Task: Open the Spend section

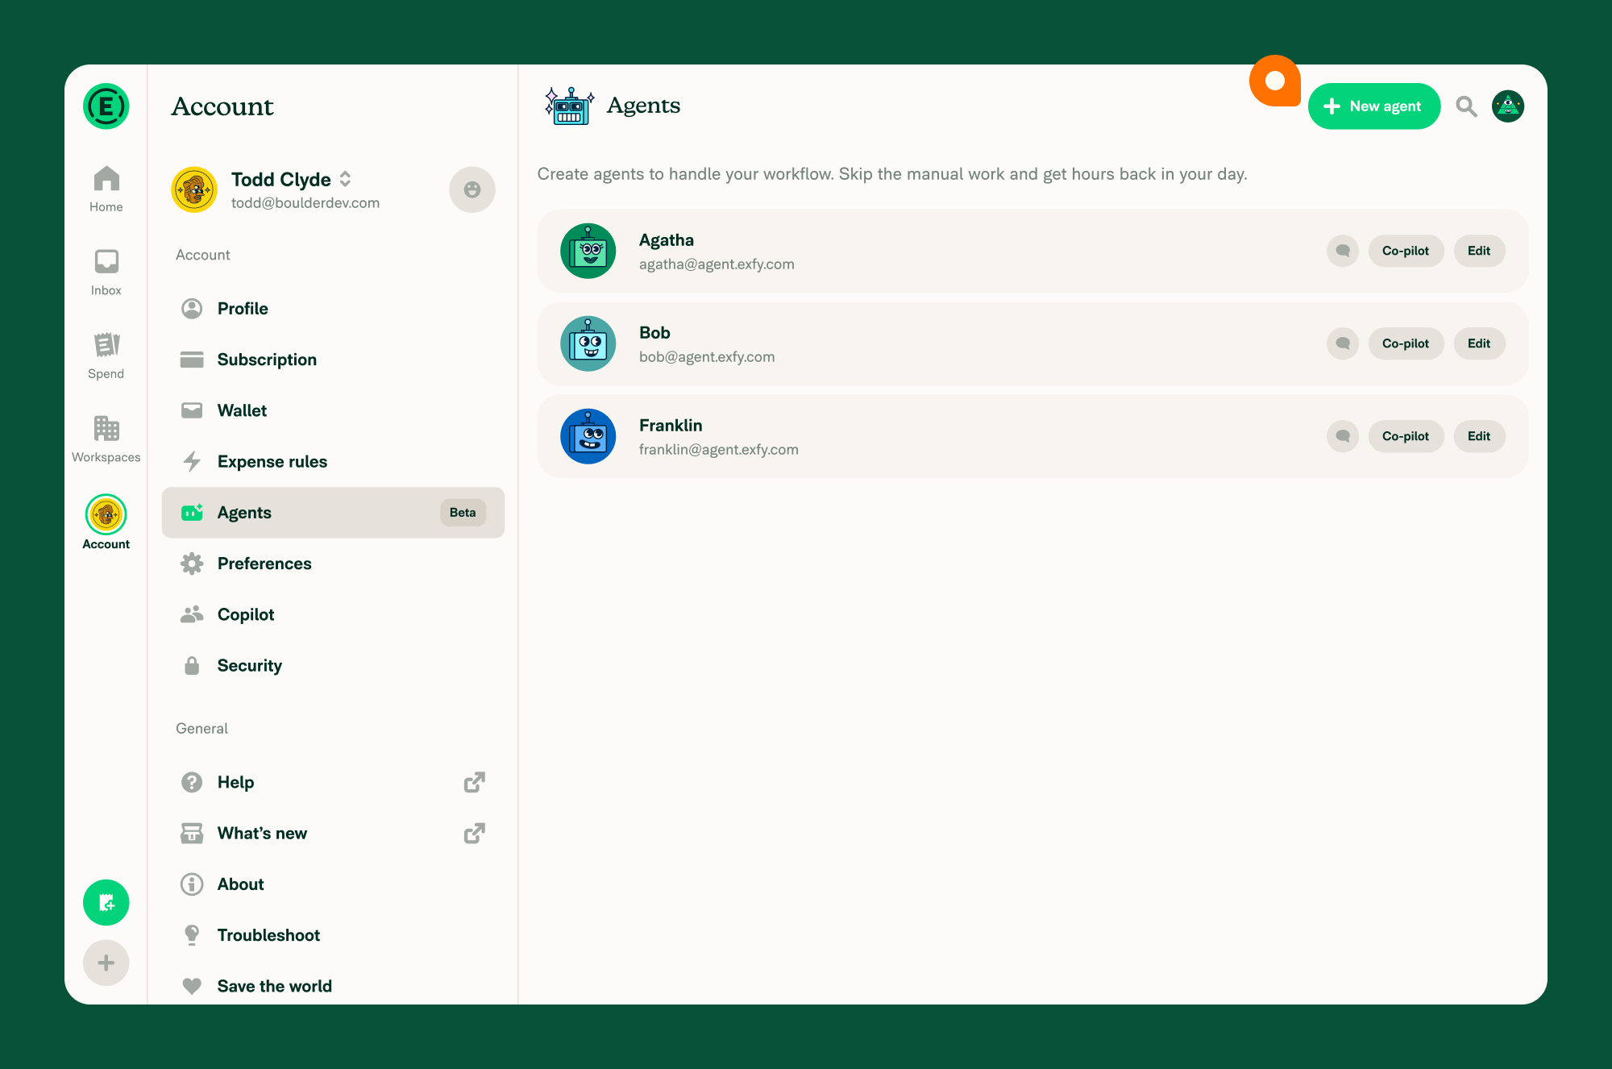Action: tap(106, 356)
